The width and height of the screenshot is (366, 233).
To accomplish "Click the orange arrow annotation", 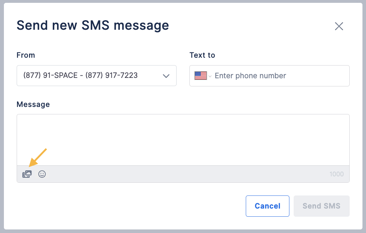I will (38, 158).
